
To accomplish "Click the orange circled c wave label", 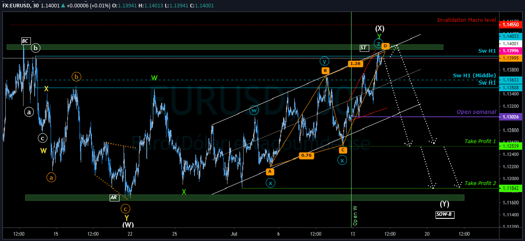I will [126, 209].
